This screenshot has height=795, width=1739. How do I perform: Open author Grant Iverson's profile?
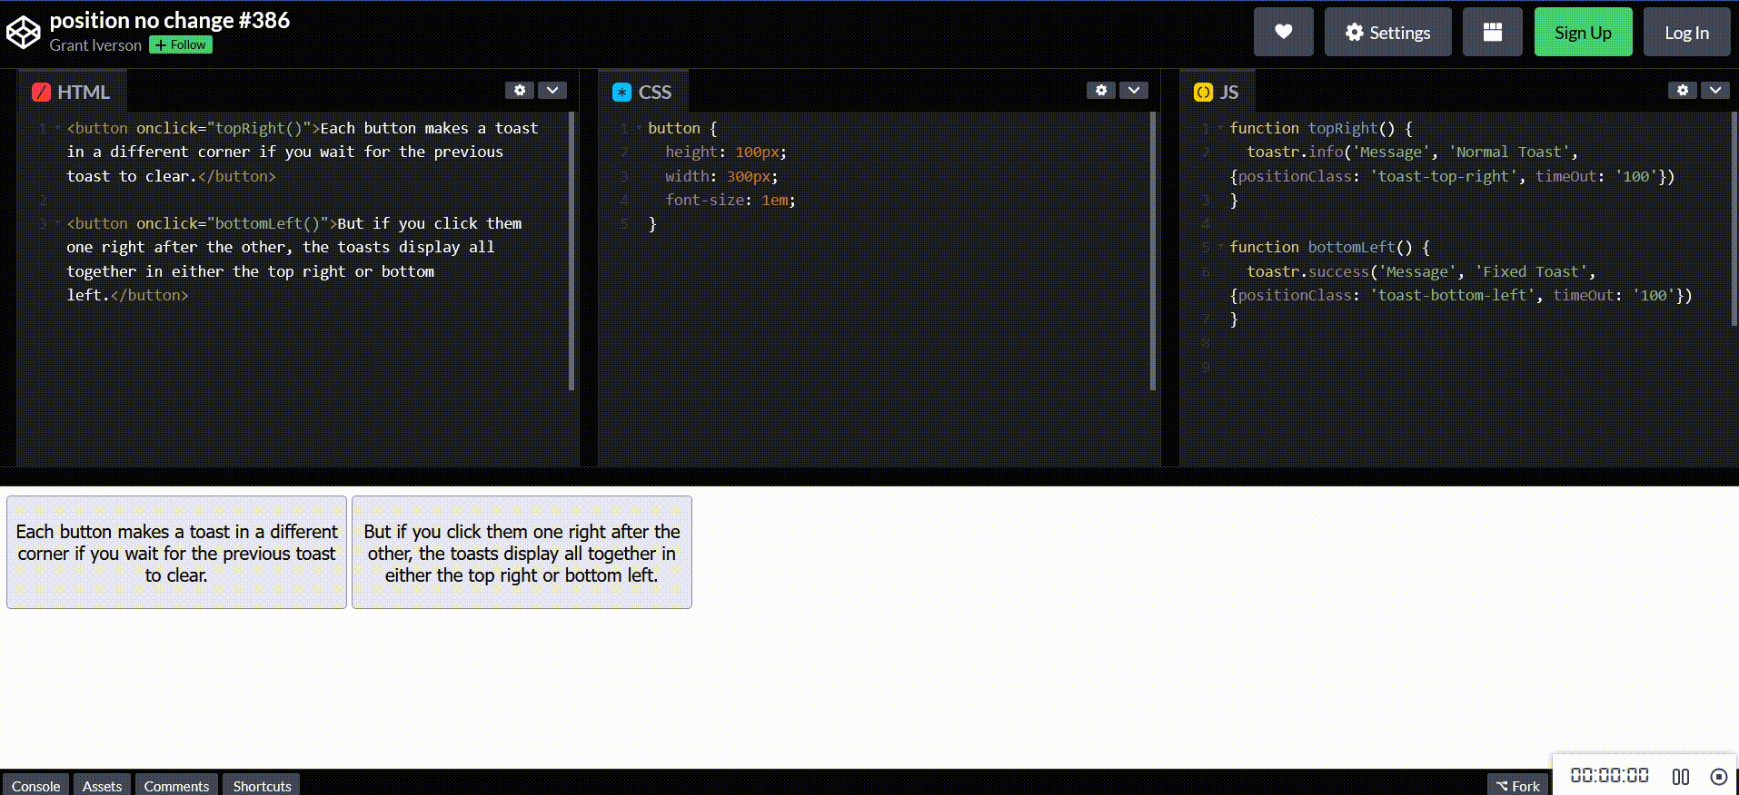coord(95,45)
